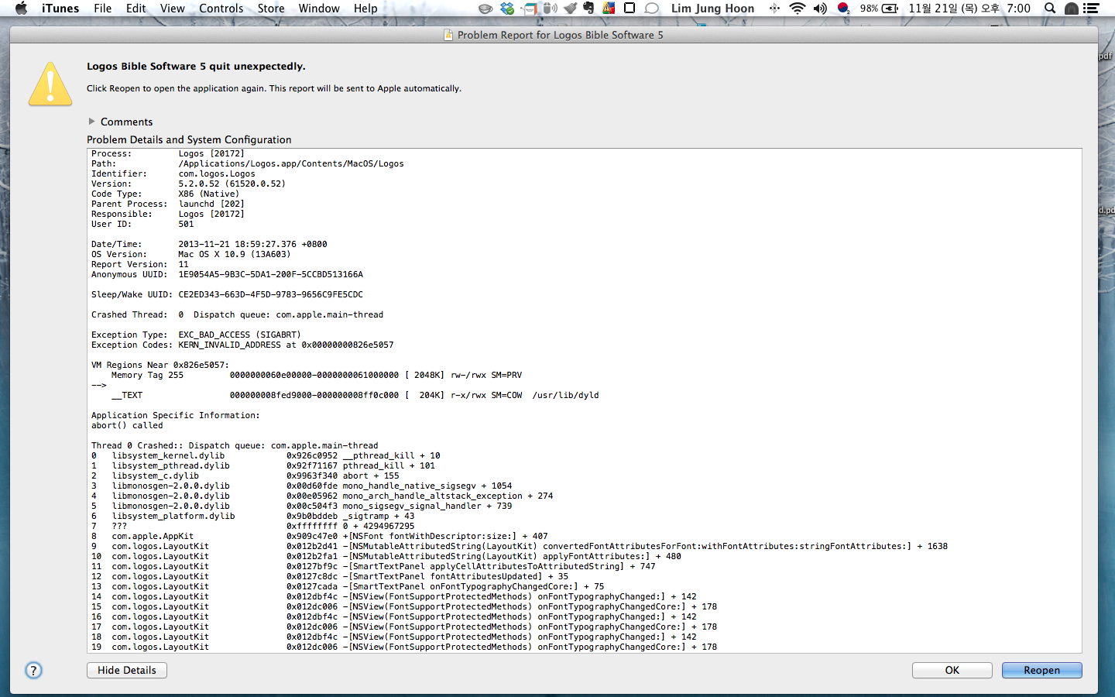
Task: Click the 'Thread 0 Crashed' line
Action: [x=235, y=445]
